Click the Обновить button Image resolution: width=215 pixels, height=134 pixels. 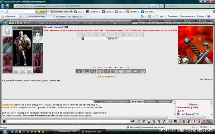pos(193,104)
